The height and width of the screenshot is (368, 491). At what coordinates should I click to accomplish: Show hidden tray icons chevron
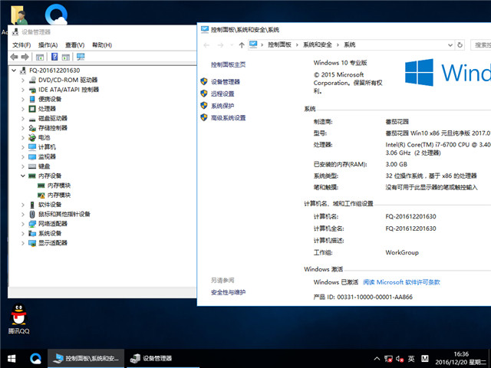(x=377, y=359)
